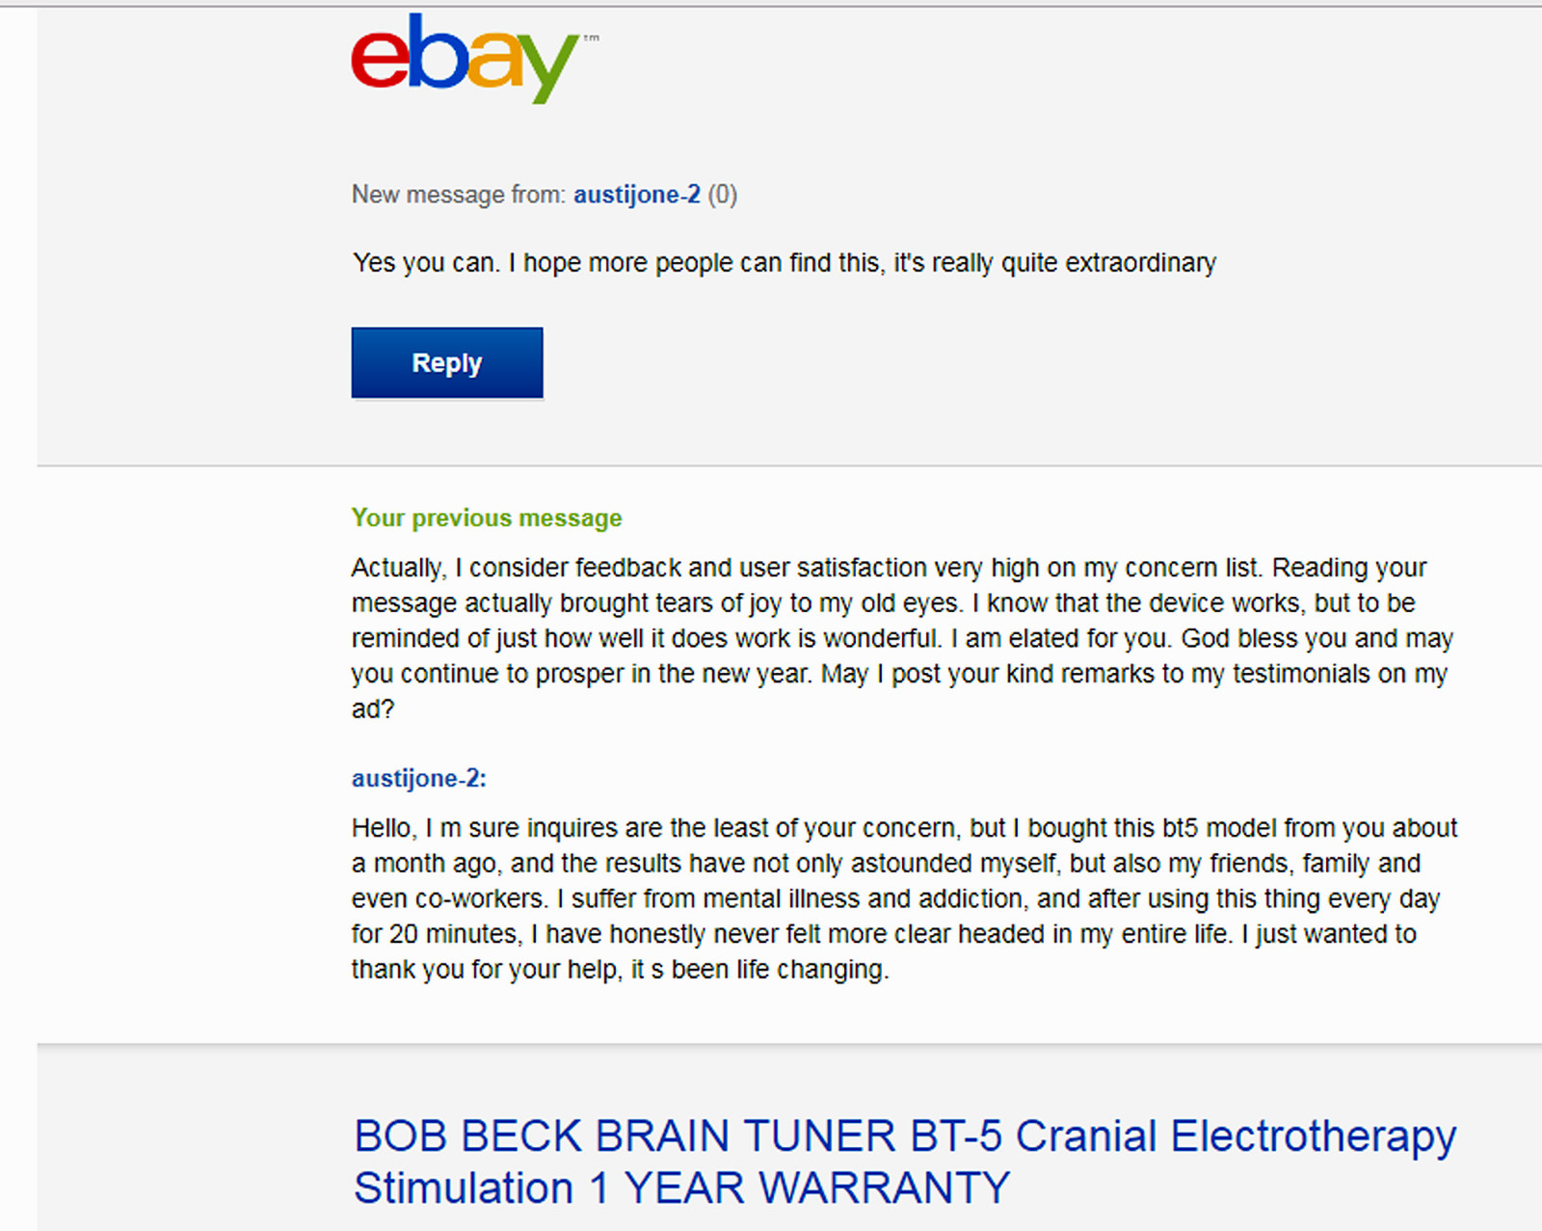Select the 'Your previous message' green heading
1542x1231 pixels.
486,518
